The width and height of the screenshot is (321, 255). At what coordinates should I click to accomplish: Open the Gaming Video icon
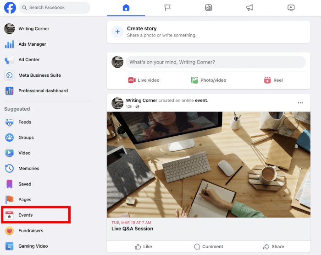(10, 246)
